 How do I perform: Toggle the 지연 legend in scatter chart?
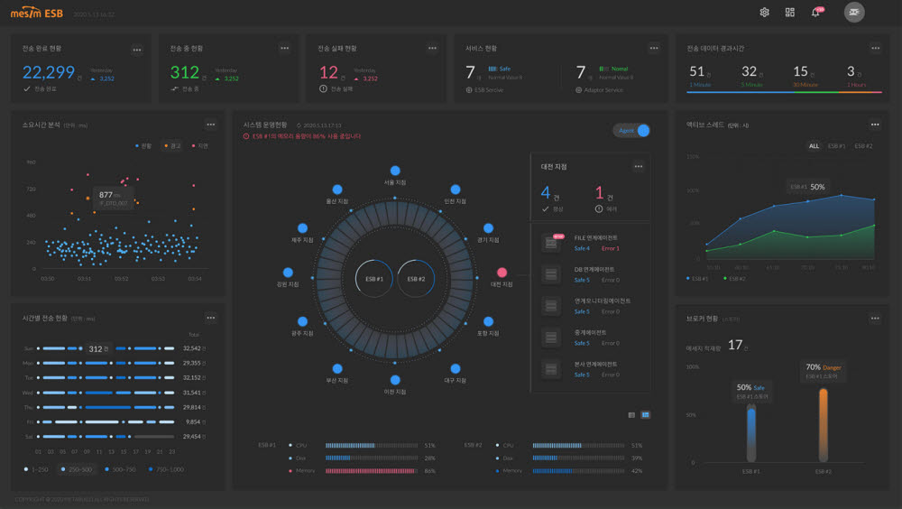tap(199, 146)
